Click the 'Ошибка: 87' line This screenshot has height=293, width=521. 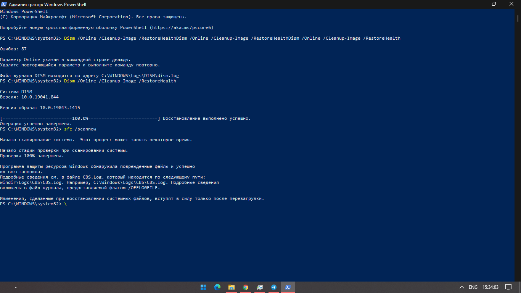(x=13, y=49)
